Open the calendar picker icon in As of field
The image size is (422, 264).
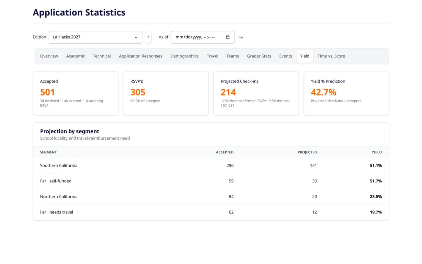click(228, 37)
